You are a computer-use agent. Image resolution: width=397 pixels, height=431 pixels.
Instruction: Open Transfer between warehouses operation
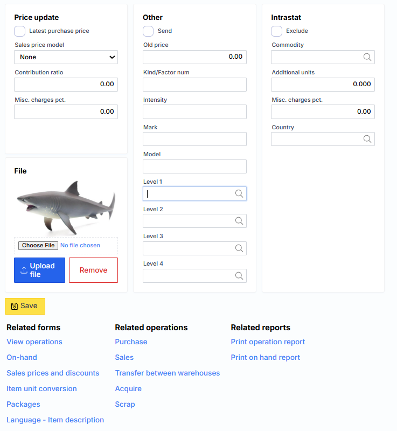(168, 373)
